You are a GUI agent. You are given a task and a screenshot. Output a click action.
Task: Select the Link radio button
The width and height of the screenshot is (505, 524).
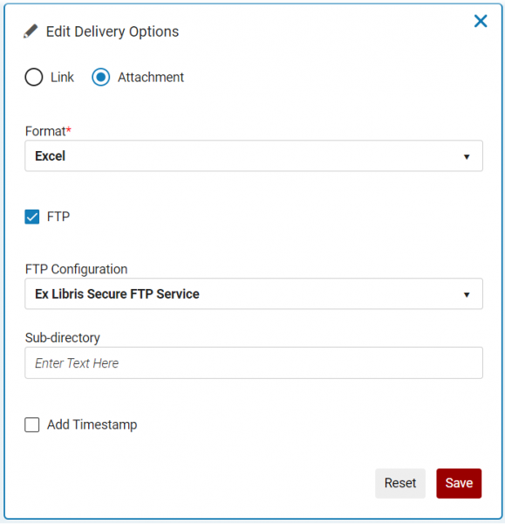[x=34, y=77]
